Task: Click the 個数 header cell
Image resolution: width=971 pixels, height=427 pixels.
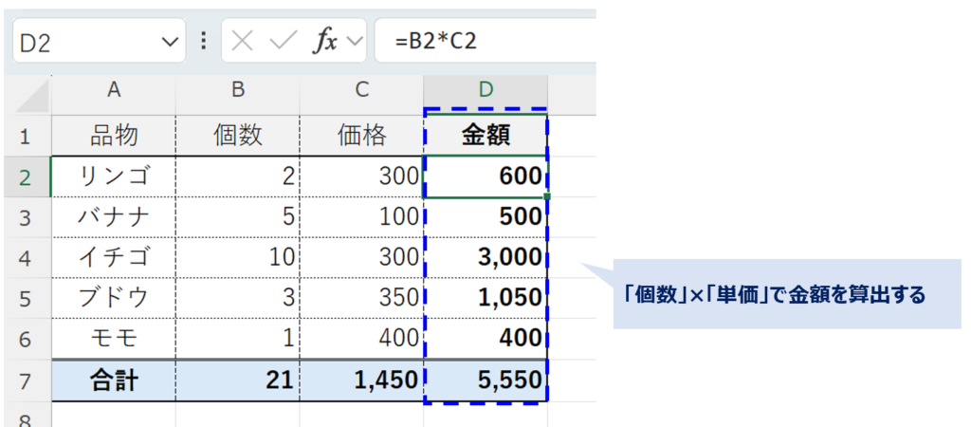Action: pyautogui.click(x=238, y=136)
